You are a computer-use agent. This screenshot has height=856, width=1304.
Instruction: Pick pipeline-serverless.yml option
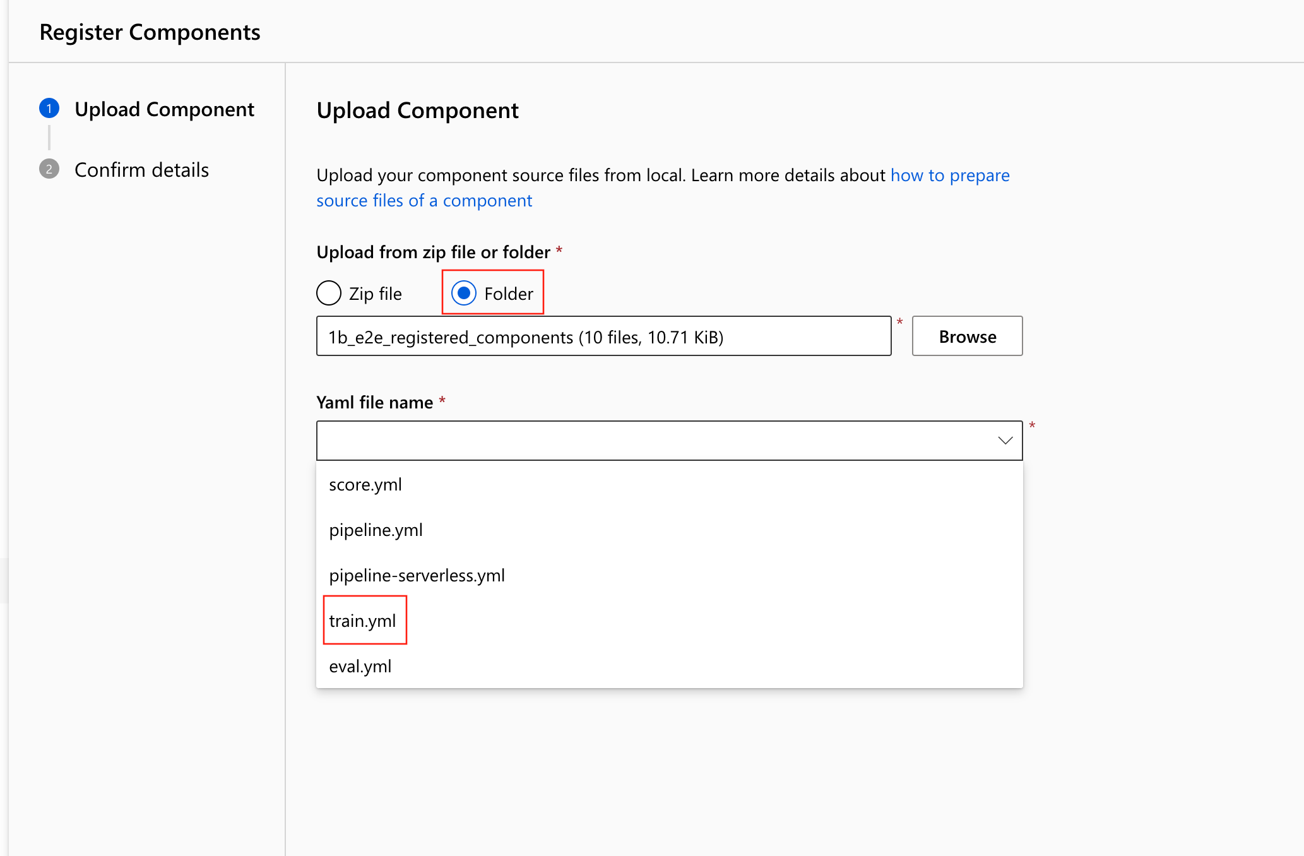point(417,576)
